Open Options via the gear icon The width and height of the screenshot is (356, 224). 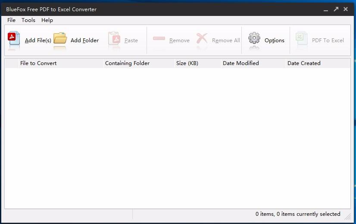click(254, 38)
